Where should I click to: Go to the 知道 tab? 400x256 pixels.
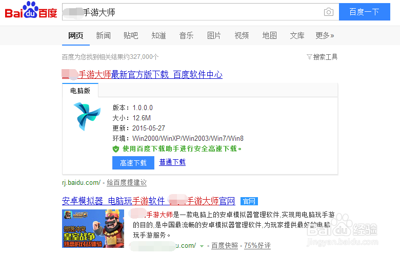point(158,35)
